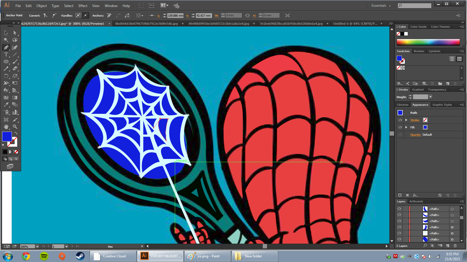The height and width of the screenshot is (262, 467).
Task: Pick the Gradient tool in the toolbox
Action: [15, 98]
